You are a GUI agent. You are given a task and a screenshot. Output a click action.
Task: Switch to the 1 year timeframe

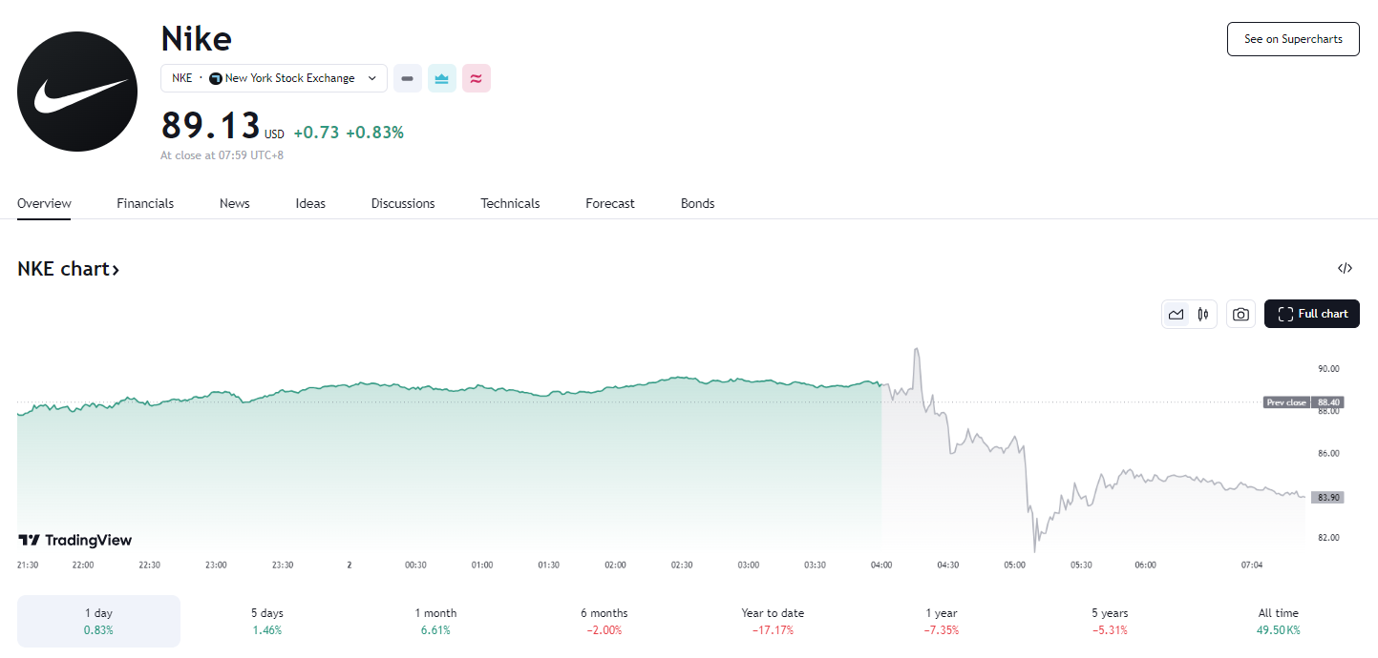940,621
